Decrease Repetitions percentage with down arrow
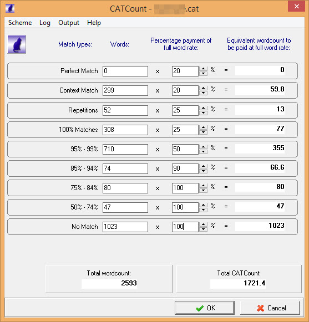 203,113
